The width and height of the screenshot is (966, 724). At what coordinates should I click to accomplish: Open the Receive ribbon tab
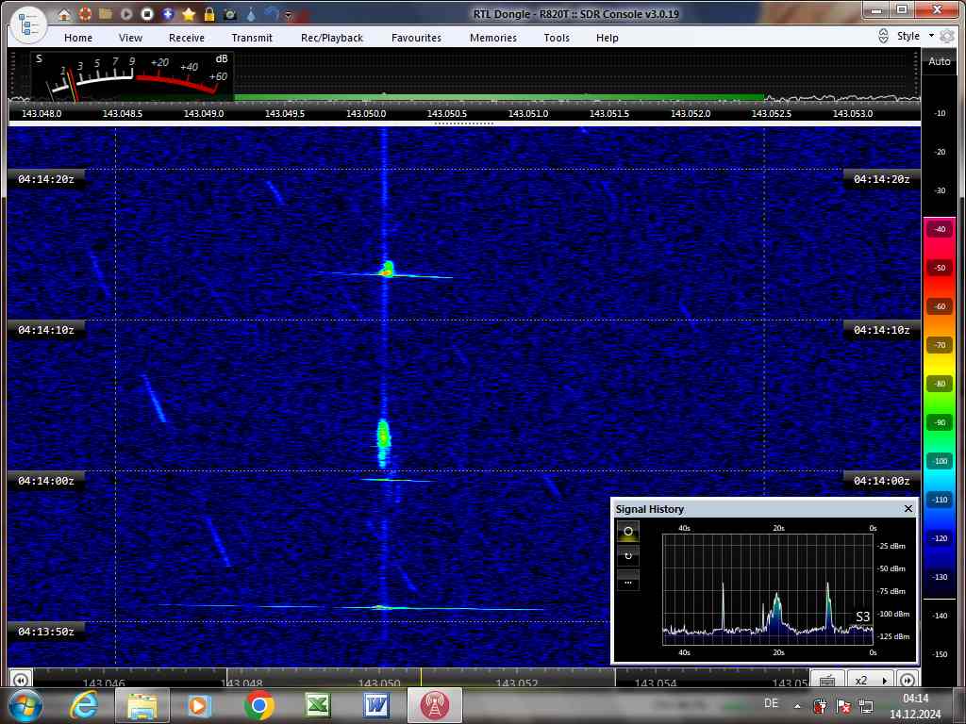187,38
